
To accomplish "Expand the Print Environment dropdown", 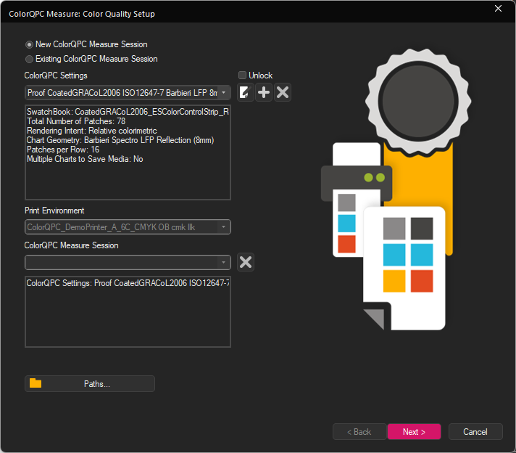I will pyautogui.click(x=128, y=227).
